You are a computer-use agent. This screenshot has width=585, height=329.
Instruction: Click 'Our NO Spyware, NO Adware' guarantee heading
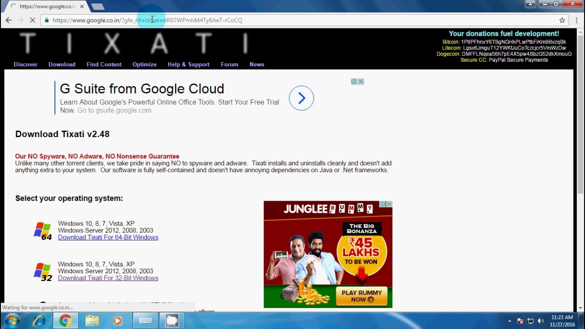[x=97, y=156]
